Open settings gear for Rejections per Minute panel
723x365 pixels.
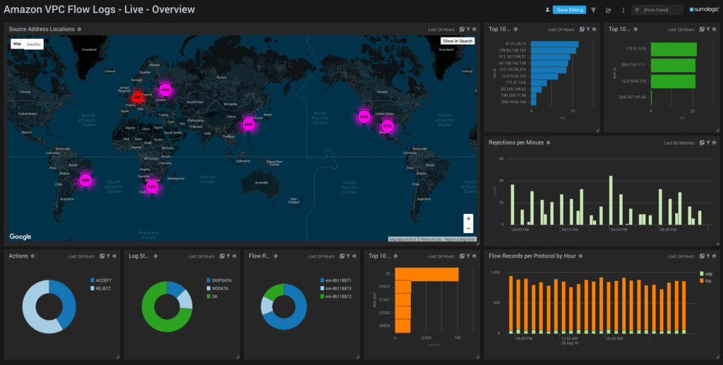click(x=548, y=143)
